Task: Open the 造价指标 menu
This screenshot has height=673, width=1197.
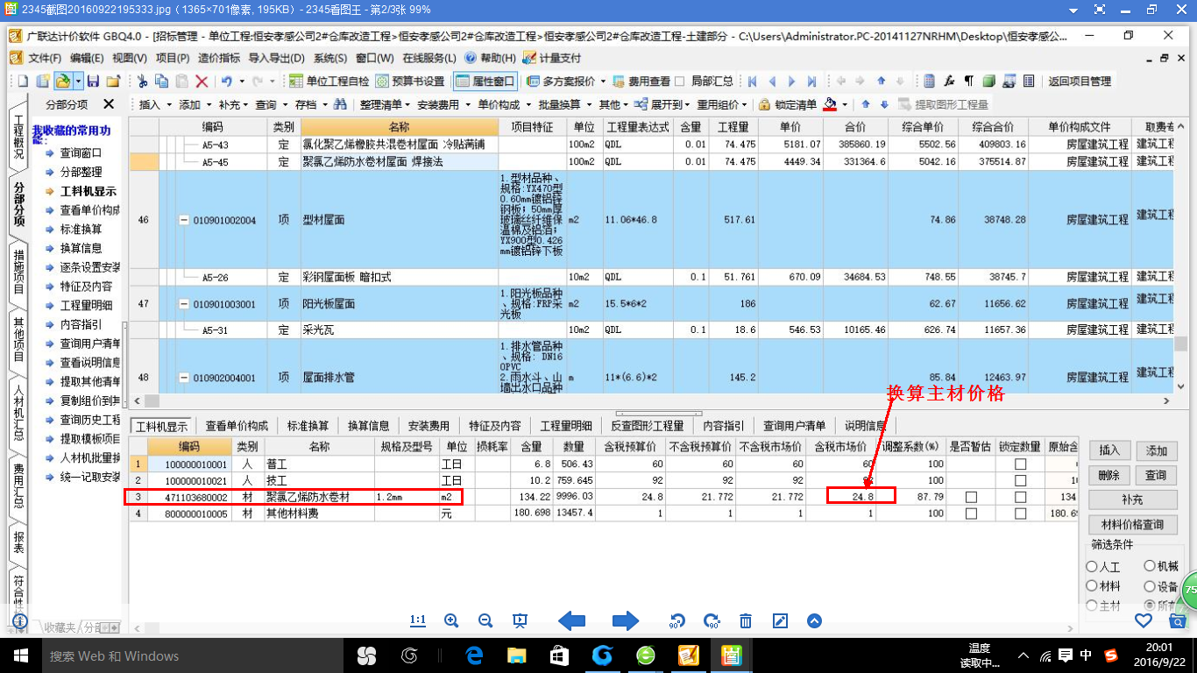Action: [x=219, y=58]
